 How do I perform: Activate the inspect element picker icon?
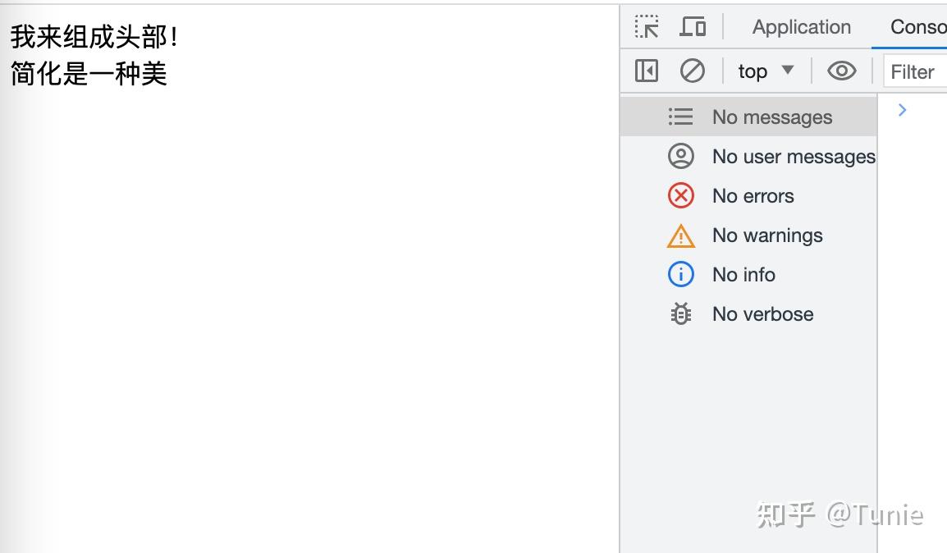tap(647, 27)
